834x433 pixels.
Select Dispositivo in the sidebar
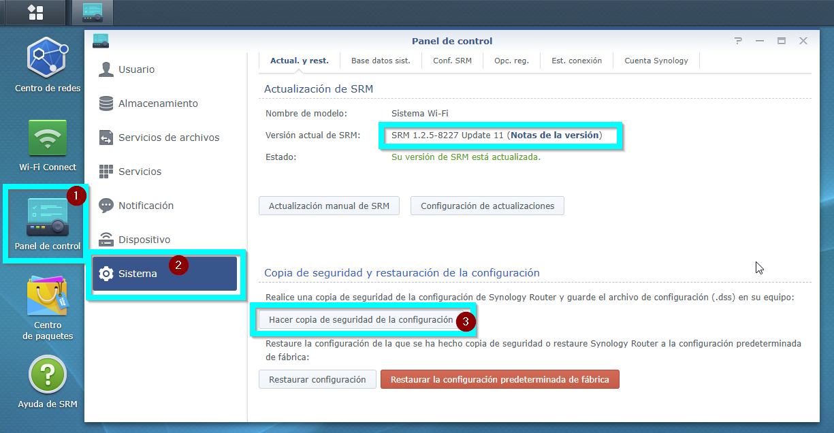tap(144, 240)
